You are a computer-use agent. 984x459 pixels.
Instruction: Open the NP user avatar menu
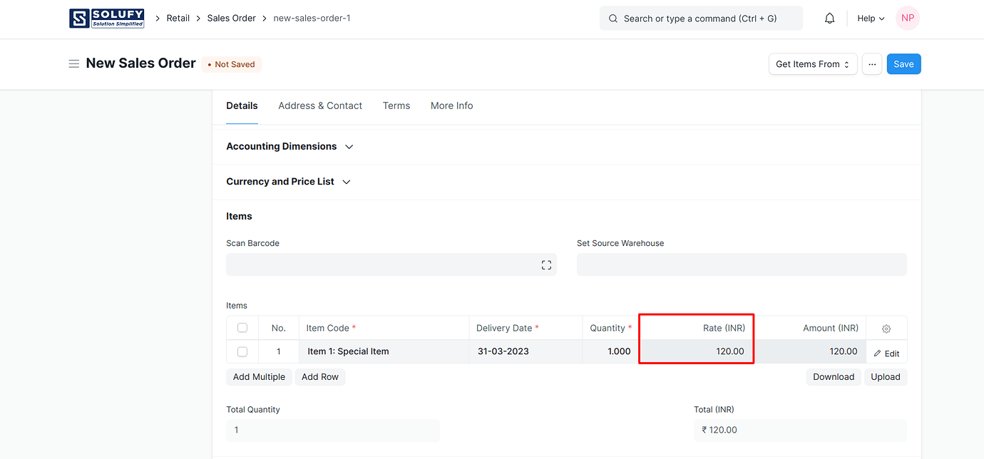[908, 19]
